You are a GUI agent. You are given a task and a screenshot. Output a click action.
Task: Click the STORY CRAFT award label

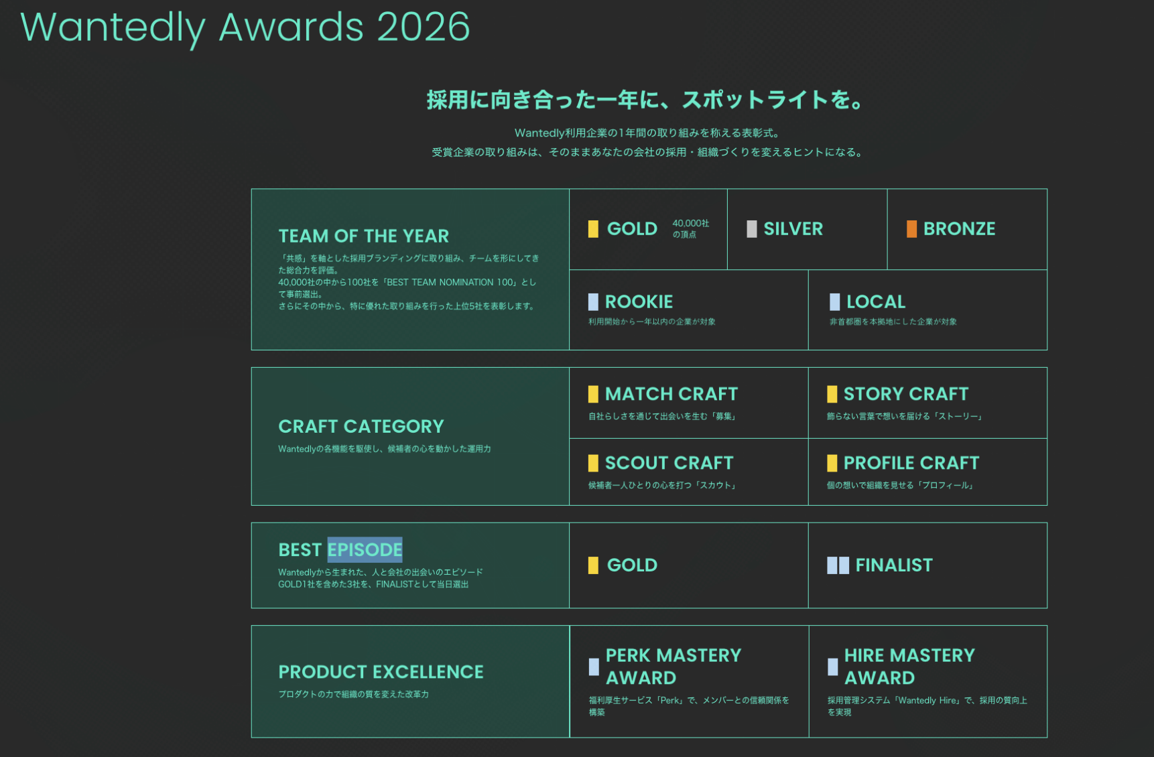click(x=906, y=394)
